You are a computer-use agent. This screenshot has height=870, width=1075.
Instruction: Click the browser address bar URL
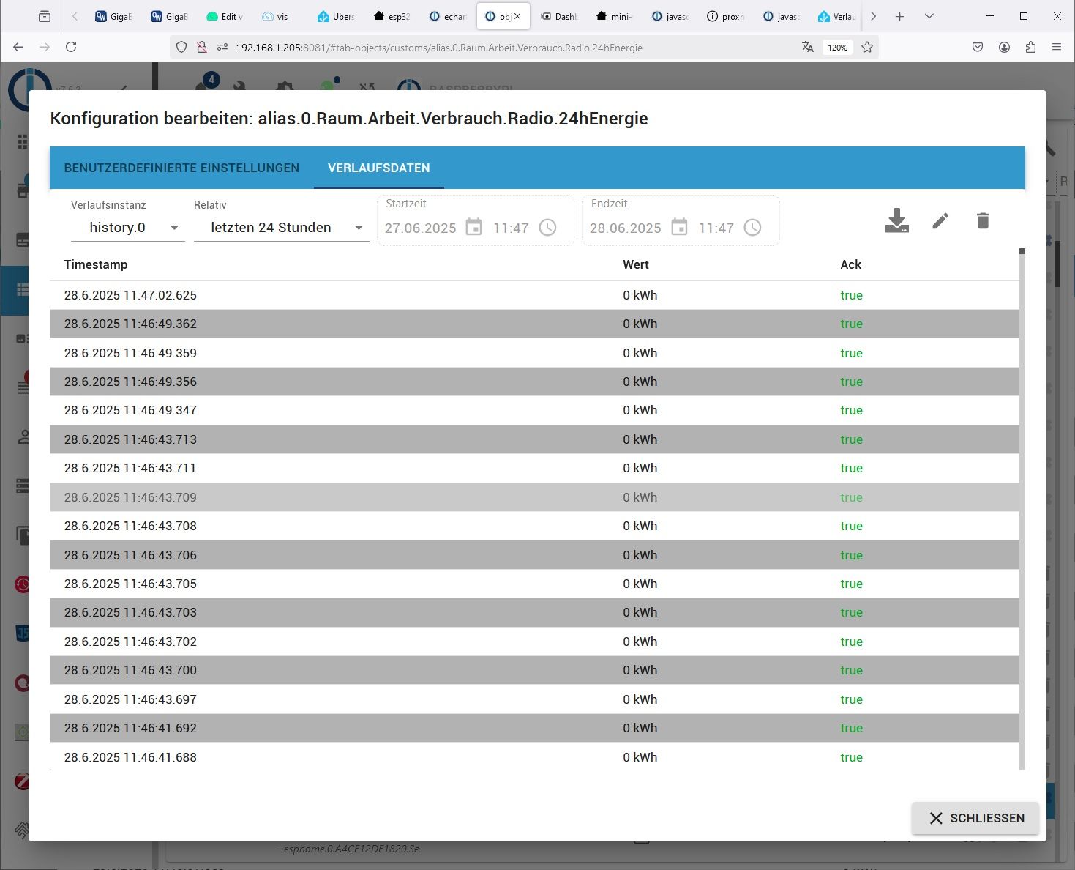click(x=439, y=48)
